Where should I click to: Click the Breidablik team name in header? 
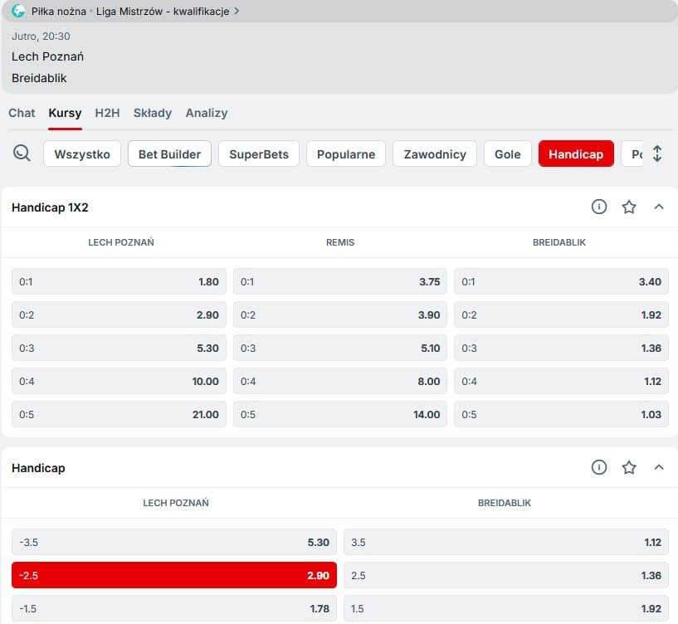coord(39,78)
